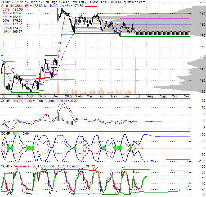The width and height of the screenshot is (206, 197).
Task: Click the '2022' year label on time axis
Action: point(69,96)
